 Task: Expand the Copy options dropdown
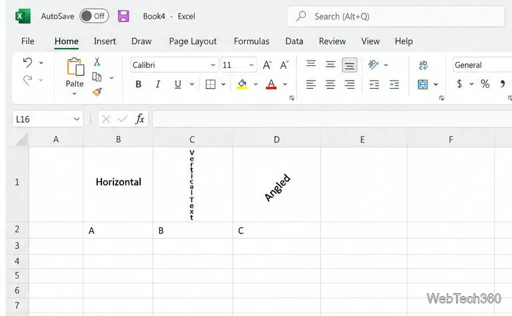[x=112, y=78]
